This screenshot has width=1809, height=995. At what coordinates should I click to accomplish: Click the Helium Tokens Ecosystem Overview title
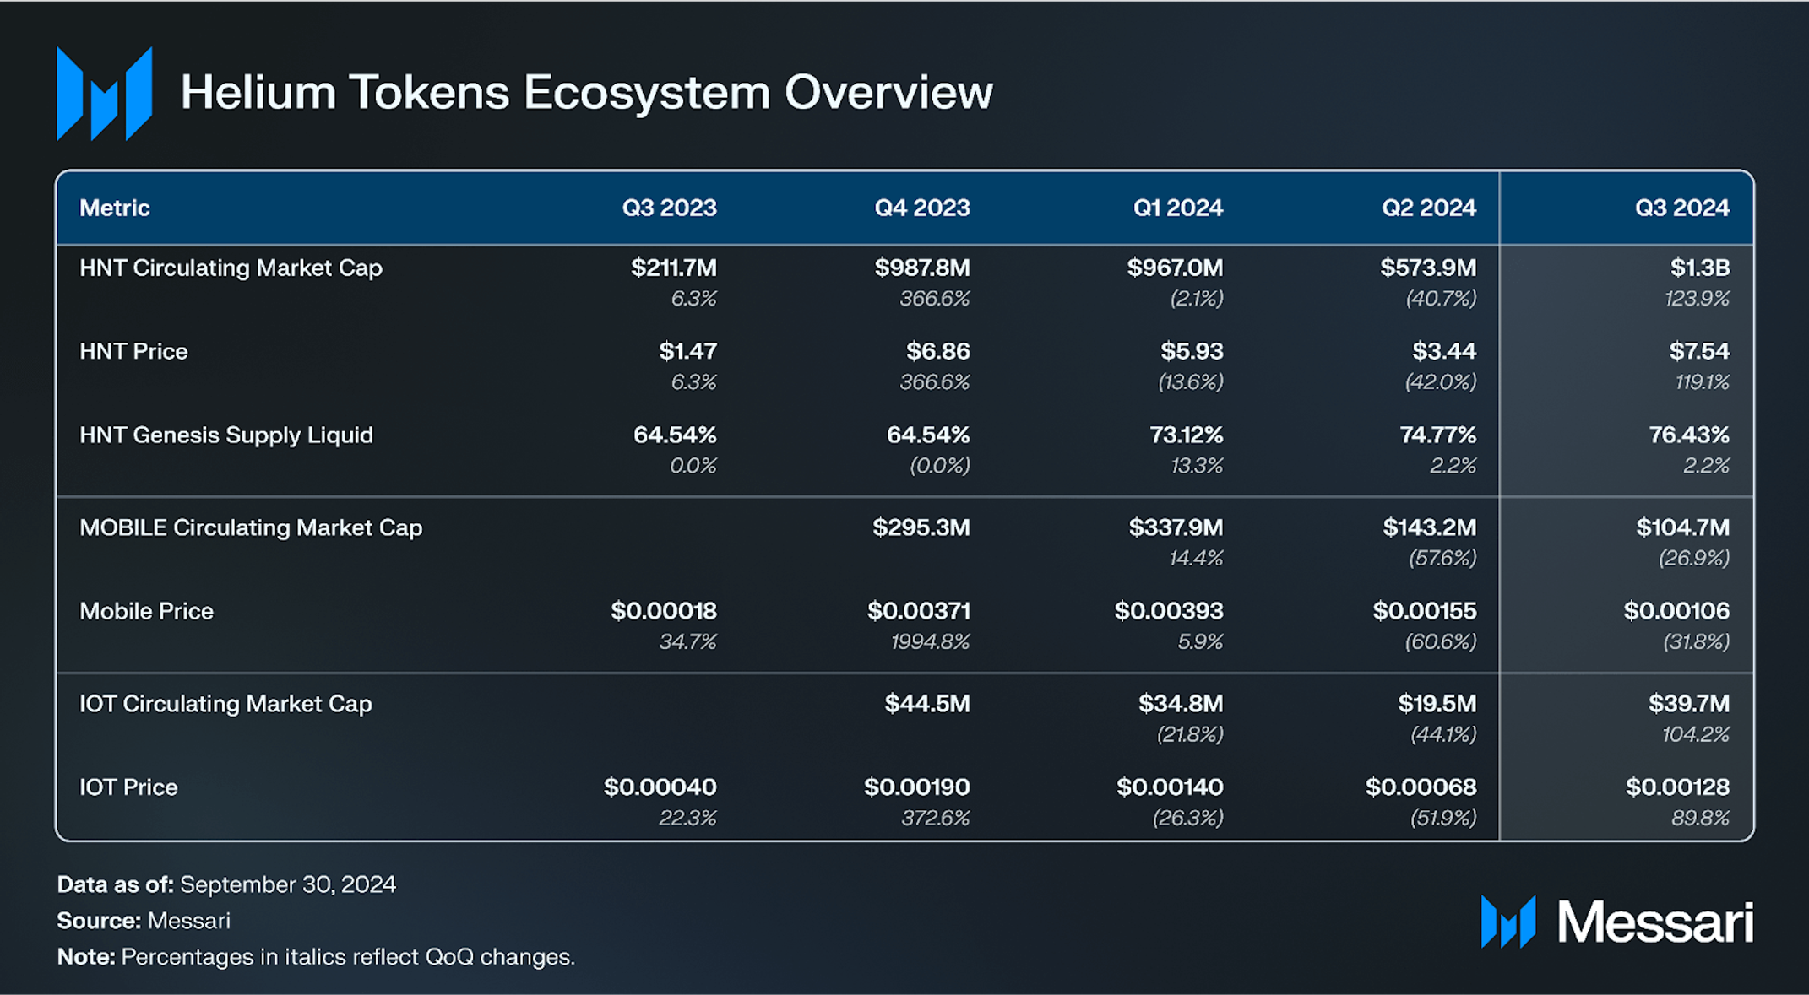pyautogui.click(x=587, y=92)
